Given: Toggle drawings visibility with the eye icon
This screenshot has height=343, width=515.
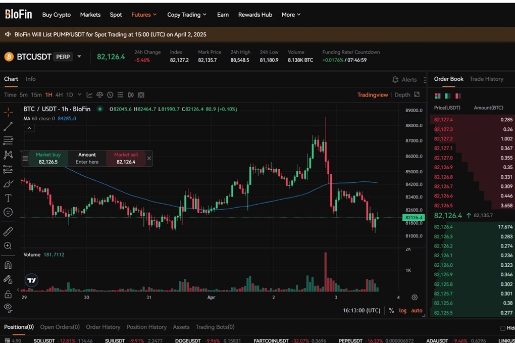Looking at the screenshot, I should coord(8,308).
